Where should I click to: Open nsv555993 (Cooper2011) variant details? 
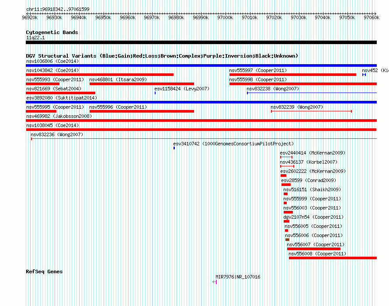55,79
